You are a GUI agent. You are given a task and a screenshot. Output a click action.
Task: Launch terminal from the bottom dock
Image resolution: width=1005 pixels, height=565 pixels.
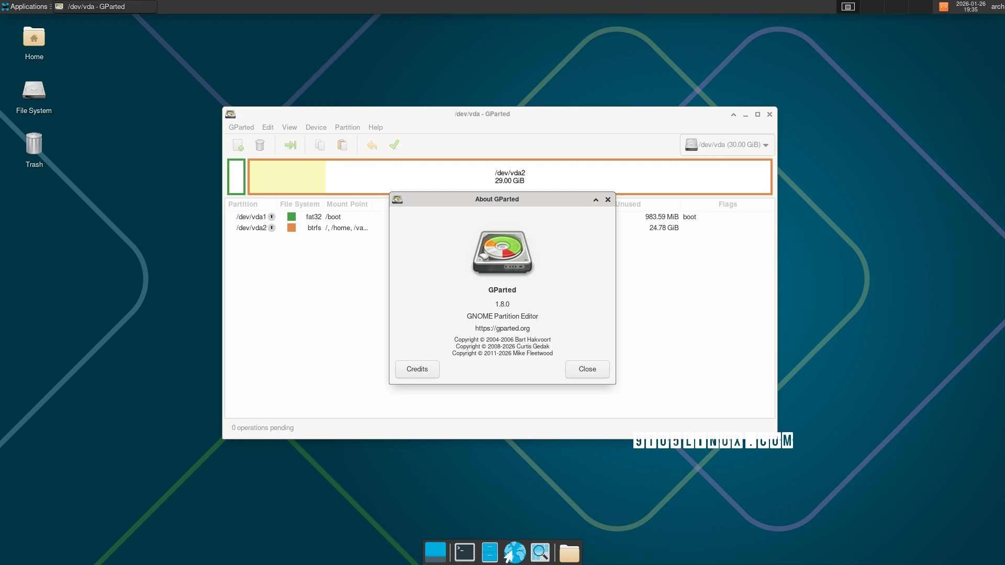[x=464, y=552]
